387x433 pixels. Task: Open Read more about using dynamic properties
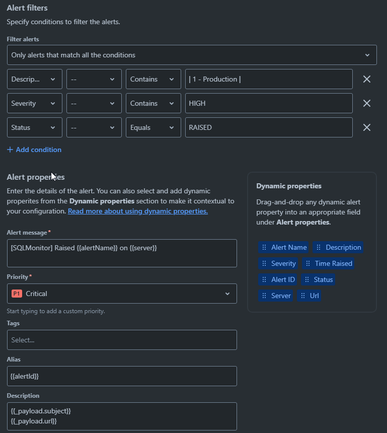click(x=138, y=211)
